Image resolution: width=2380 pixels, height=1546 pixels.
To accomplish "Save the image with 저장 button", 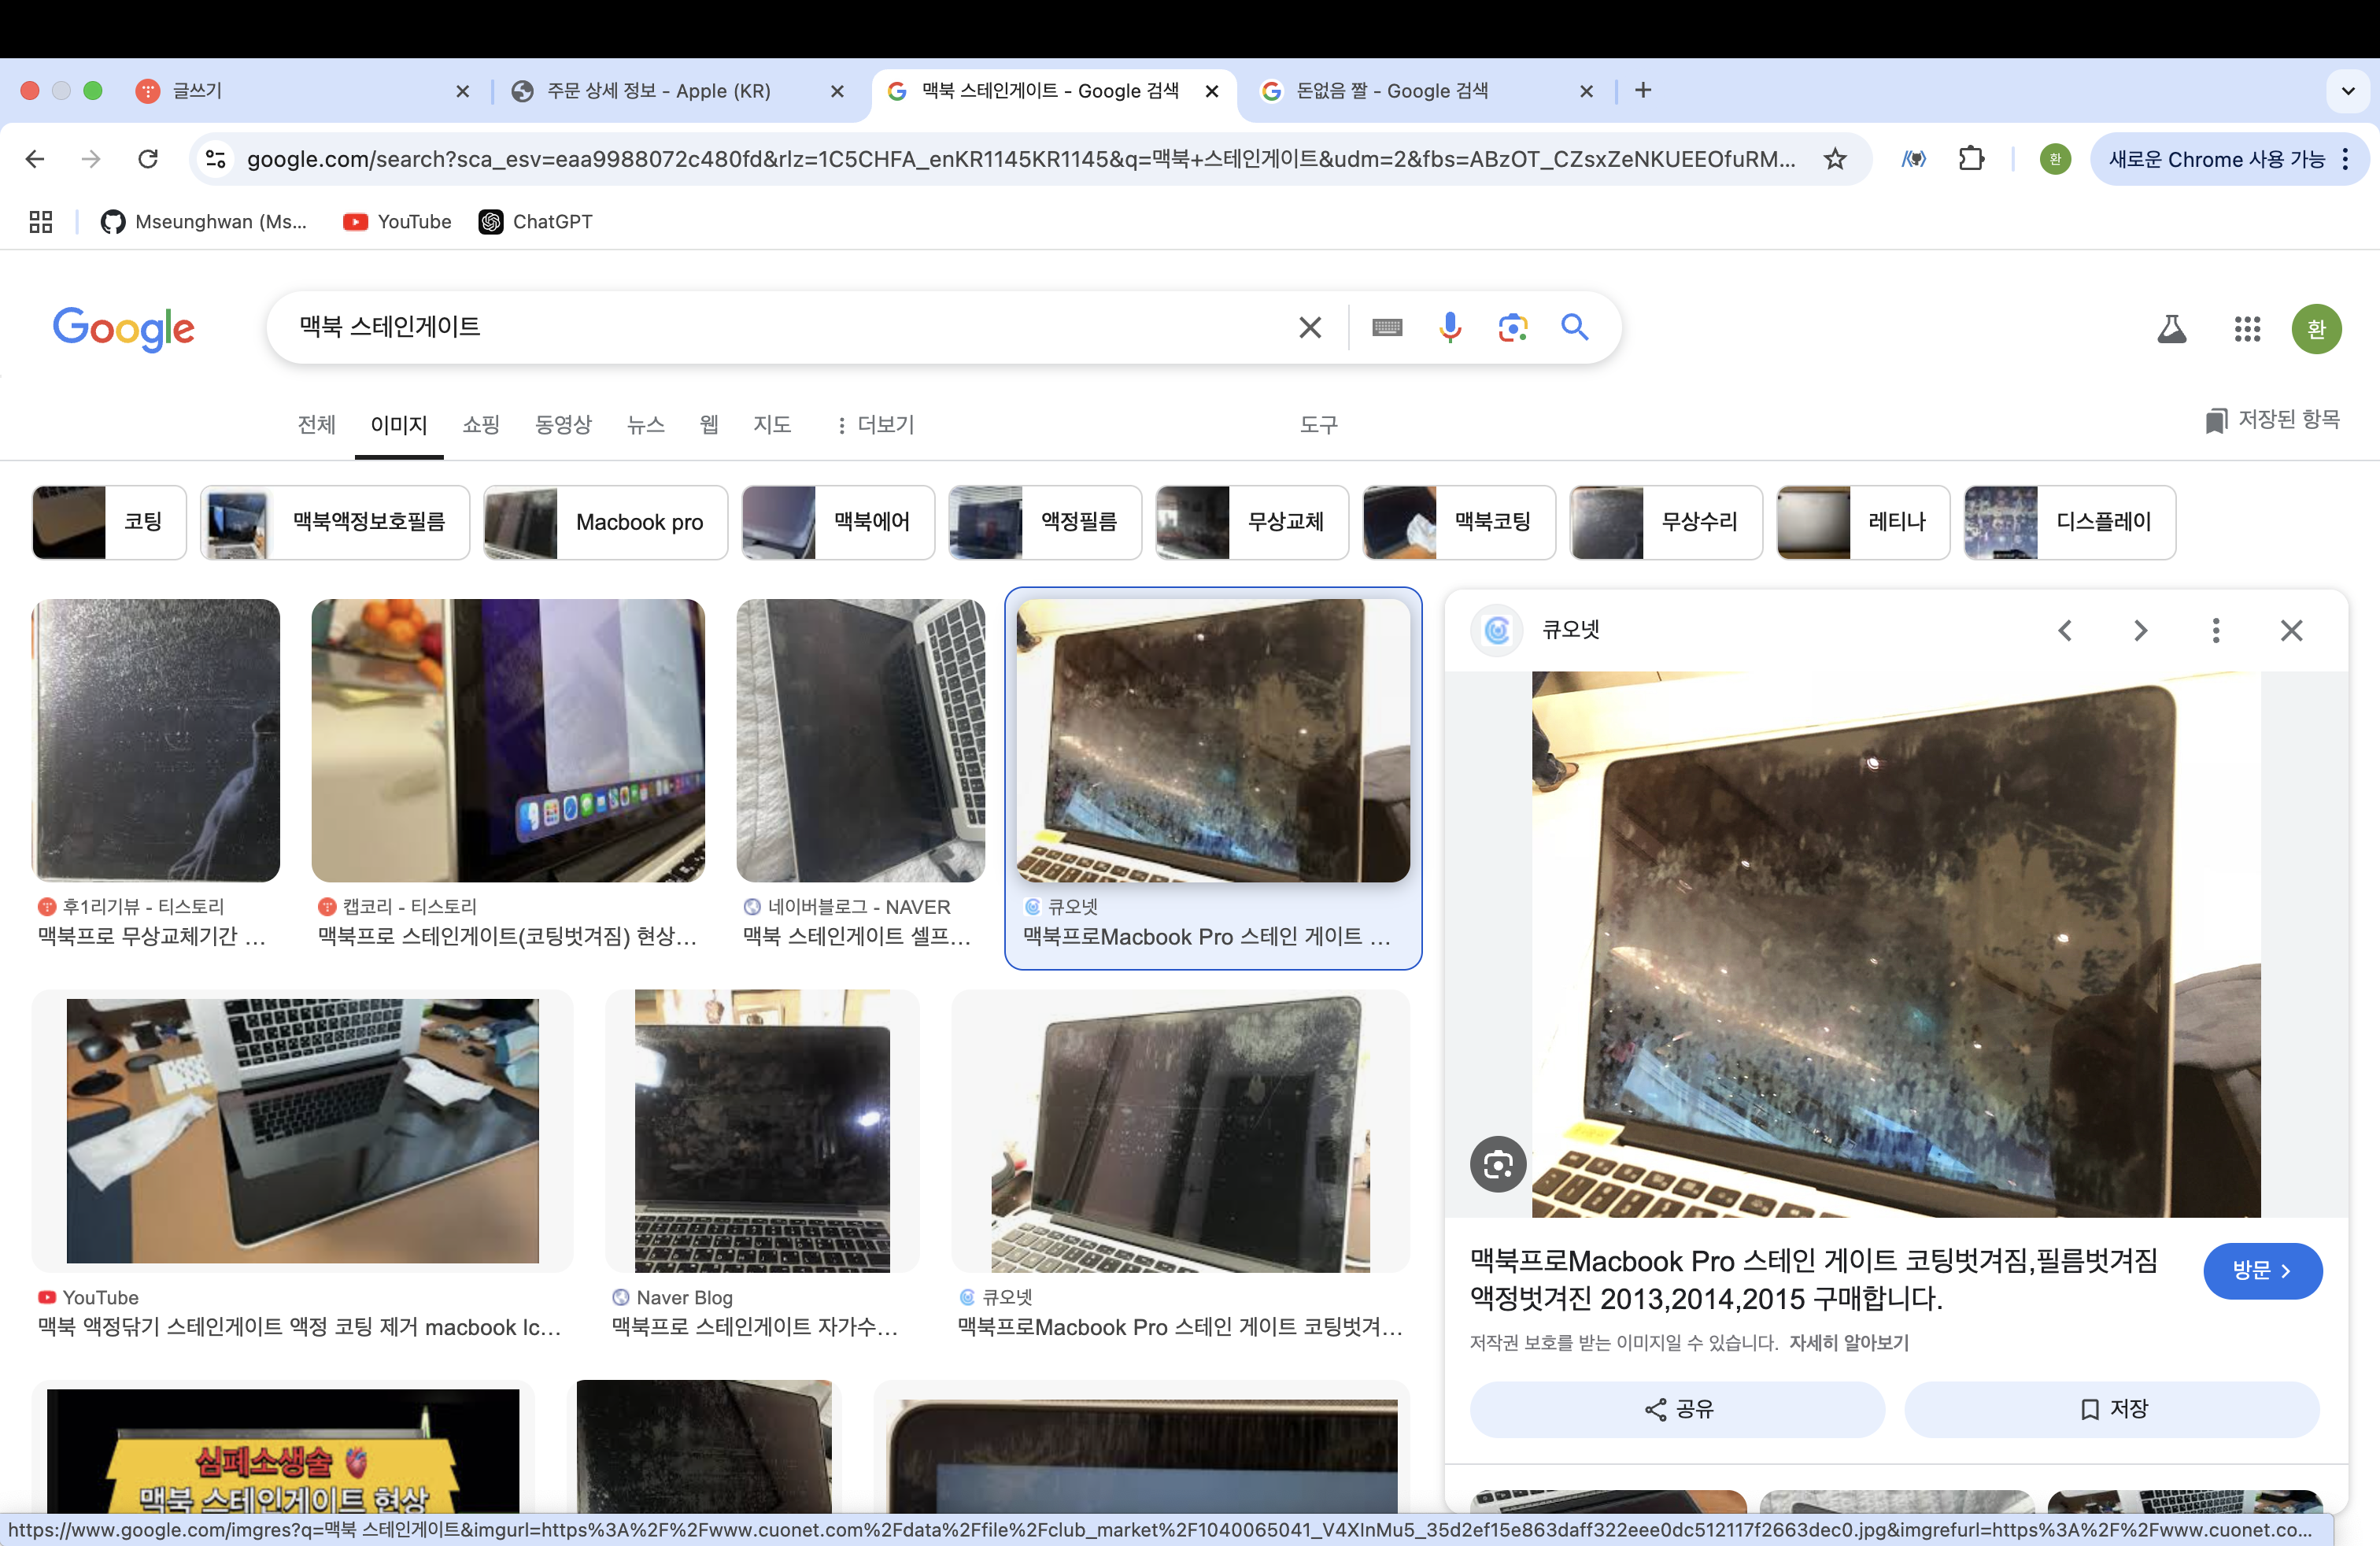I will coord(2112,1409).
